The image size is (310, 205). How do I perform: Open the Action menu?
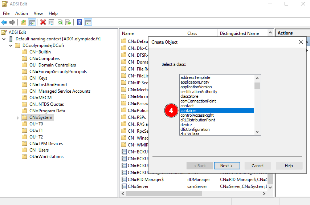(21, 13)
